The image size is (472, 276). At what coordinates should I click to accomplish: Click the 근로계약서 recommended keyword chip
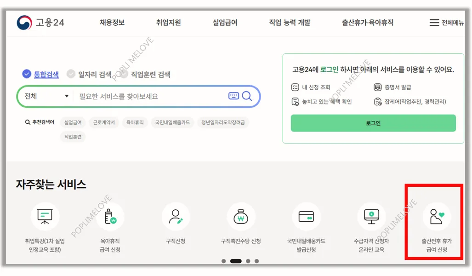(104, 122)
